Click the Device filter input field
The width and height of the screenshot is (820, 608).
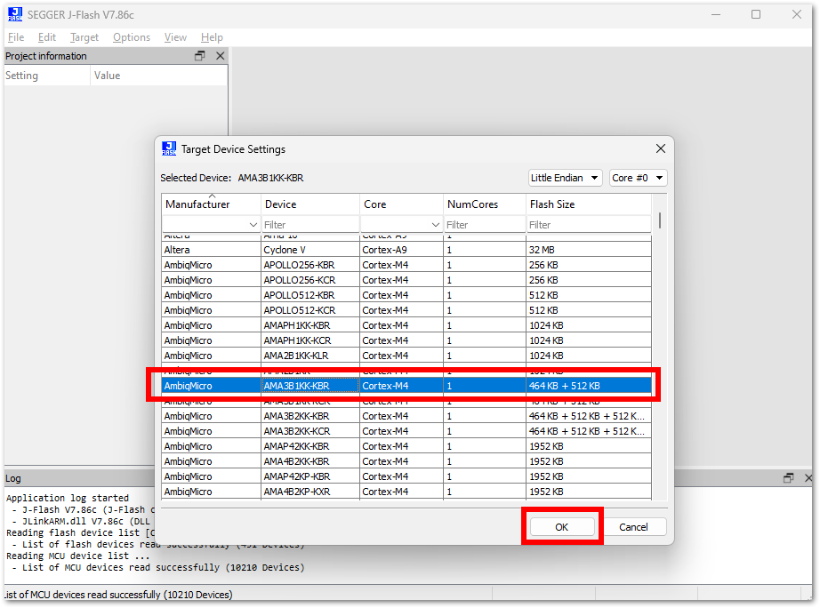[x=310, y=225]
